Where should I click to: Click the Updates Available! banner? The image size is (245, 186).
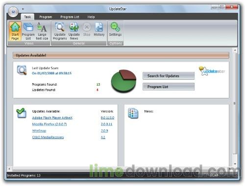tap(121, 55)
